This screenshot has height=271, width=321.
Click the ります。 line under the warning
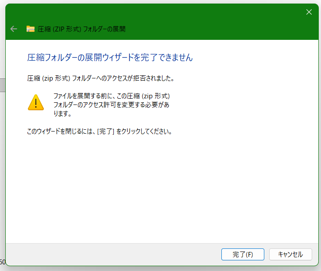coord(62,113)
